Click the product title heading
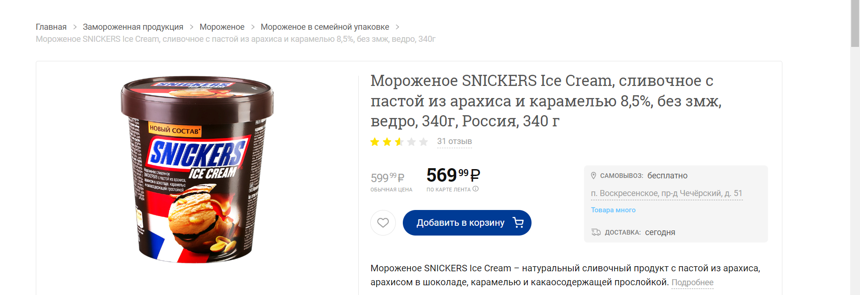 [545, 101]
